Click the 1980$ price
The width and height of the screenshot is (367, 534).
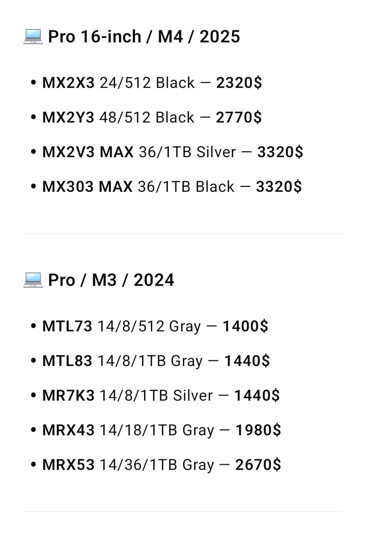pos(258,430)
